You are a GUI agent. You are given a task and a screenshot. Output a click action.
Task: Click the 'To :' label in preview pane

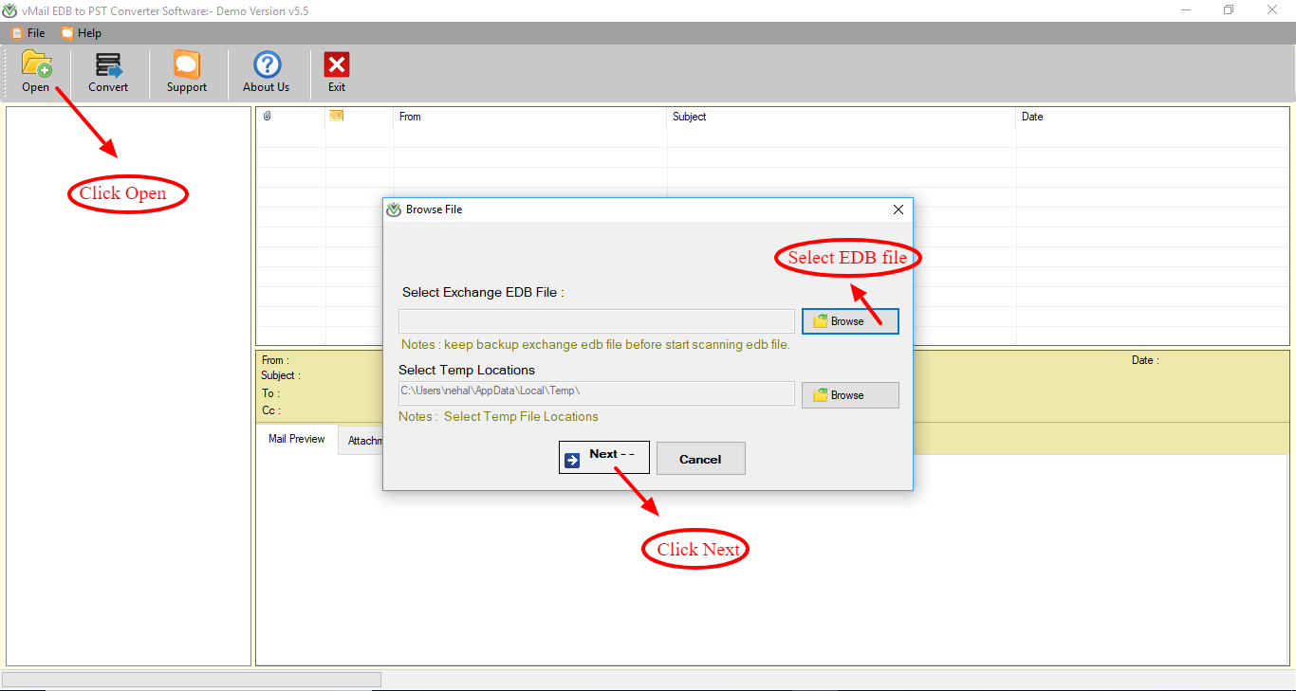click(x=270, y=393)
